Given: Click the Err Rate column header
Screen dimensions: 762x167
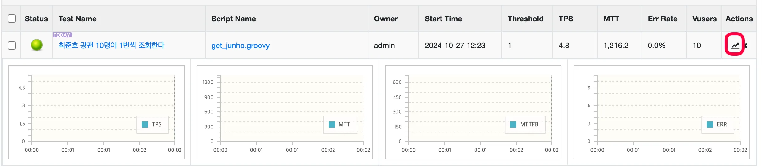Looking at the screenshot, I should [662, 19].
